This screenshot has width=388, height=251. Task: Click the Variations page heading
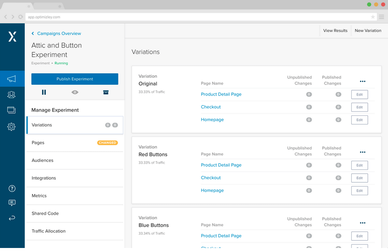pyautogui.click(x=145, y=52)
